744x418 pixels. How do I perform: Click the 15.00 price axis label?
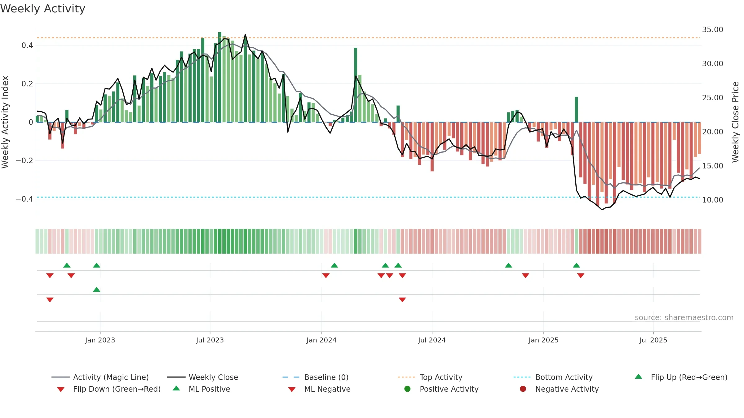point(713,166)
